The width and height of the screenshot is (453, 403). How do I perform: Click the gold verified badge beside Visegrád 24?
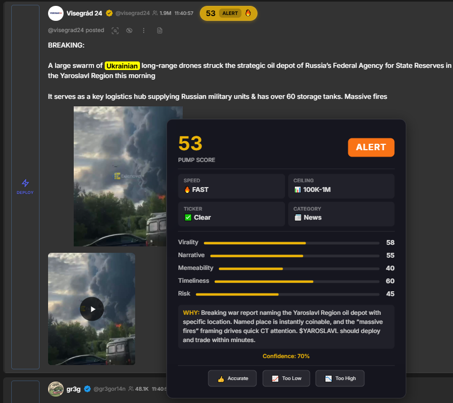[109, 13]
